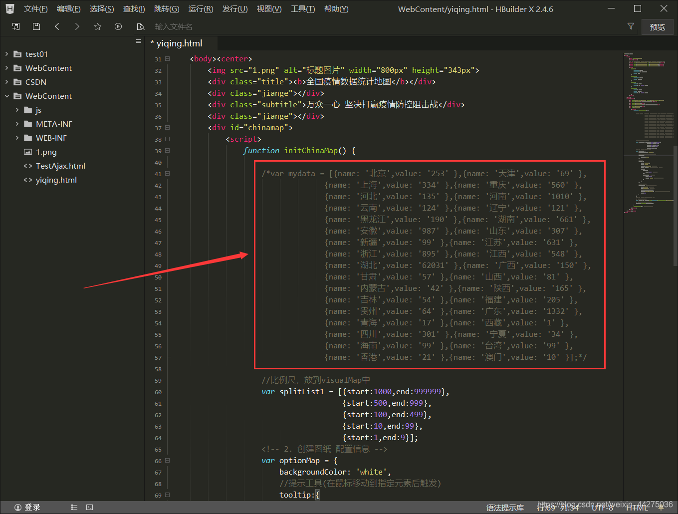Open the terminal icon in the status bar
Image resolution: width=678 pixels, height=514 pixels.
[x=89, y=507]
